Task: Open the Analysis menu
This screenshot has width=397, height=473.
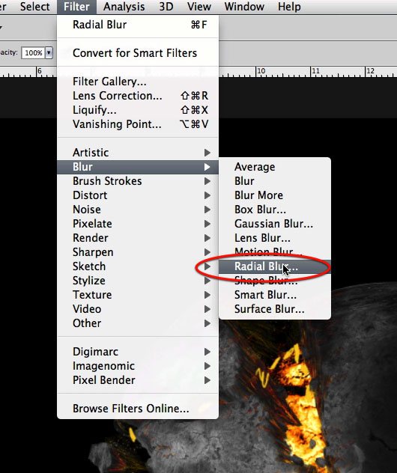Action: [x=124, y=7]
